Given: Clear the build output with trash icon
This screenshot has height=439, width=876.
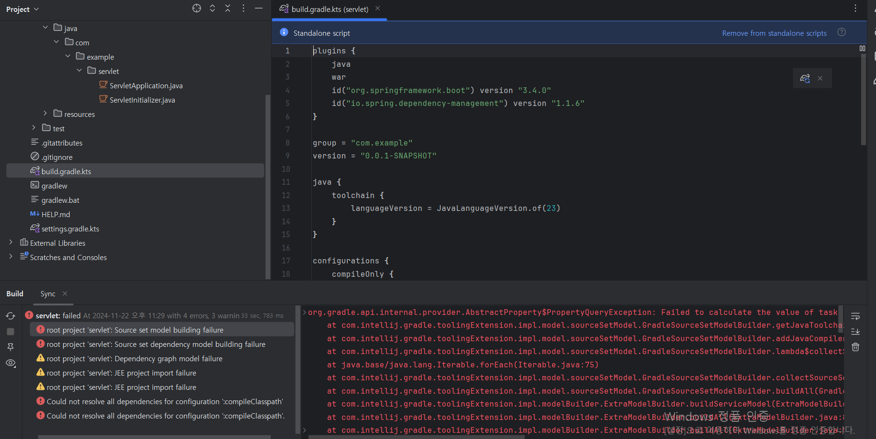Looking at the screenshot, I should (855, 347).
